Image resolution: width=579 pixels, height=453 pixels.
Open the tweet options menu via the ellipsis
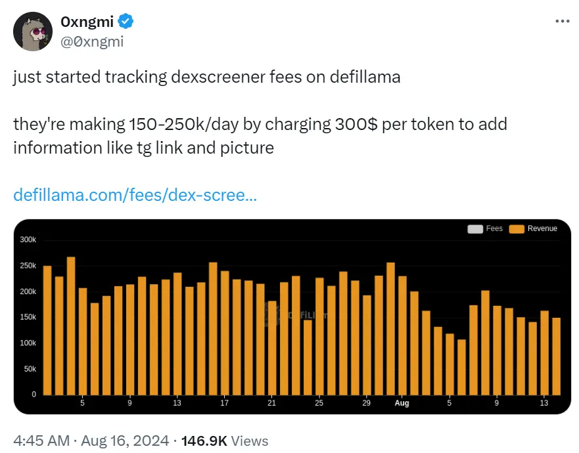pos(563,20)
